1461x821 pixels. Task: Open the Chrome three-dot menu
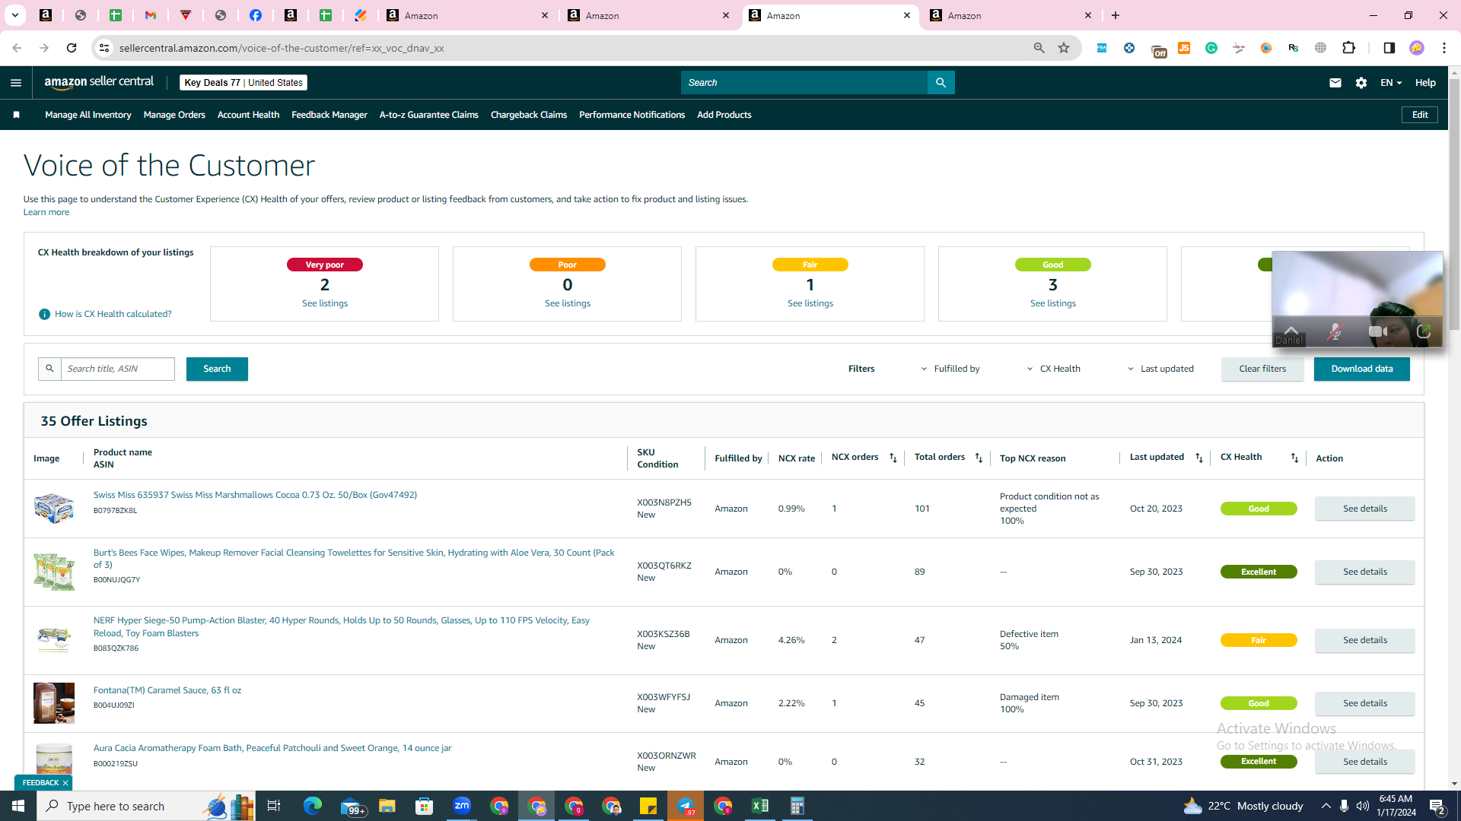tap(1444, 48)
